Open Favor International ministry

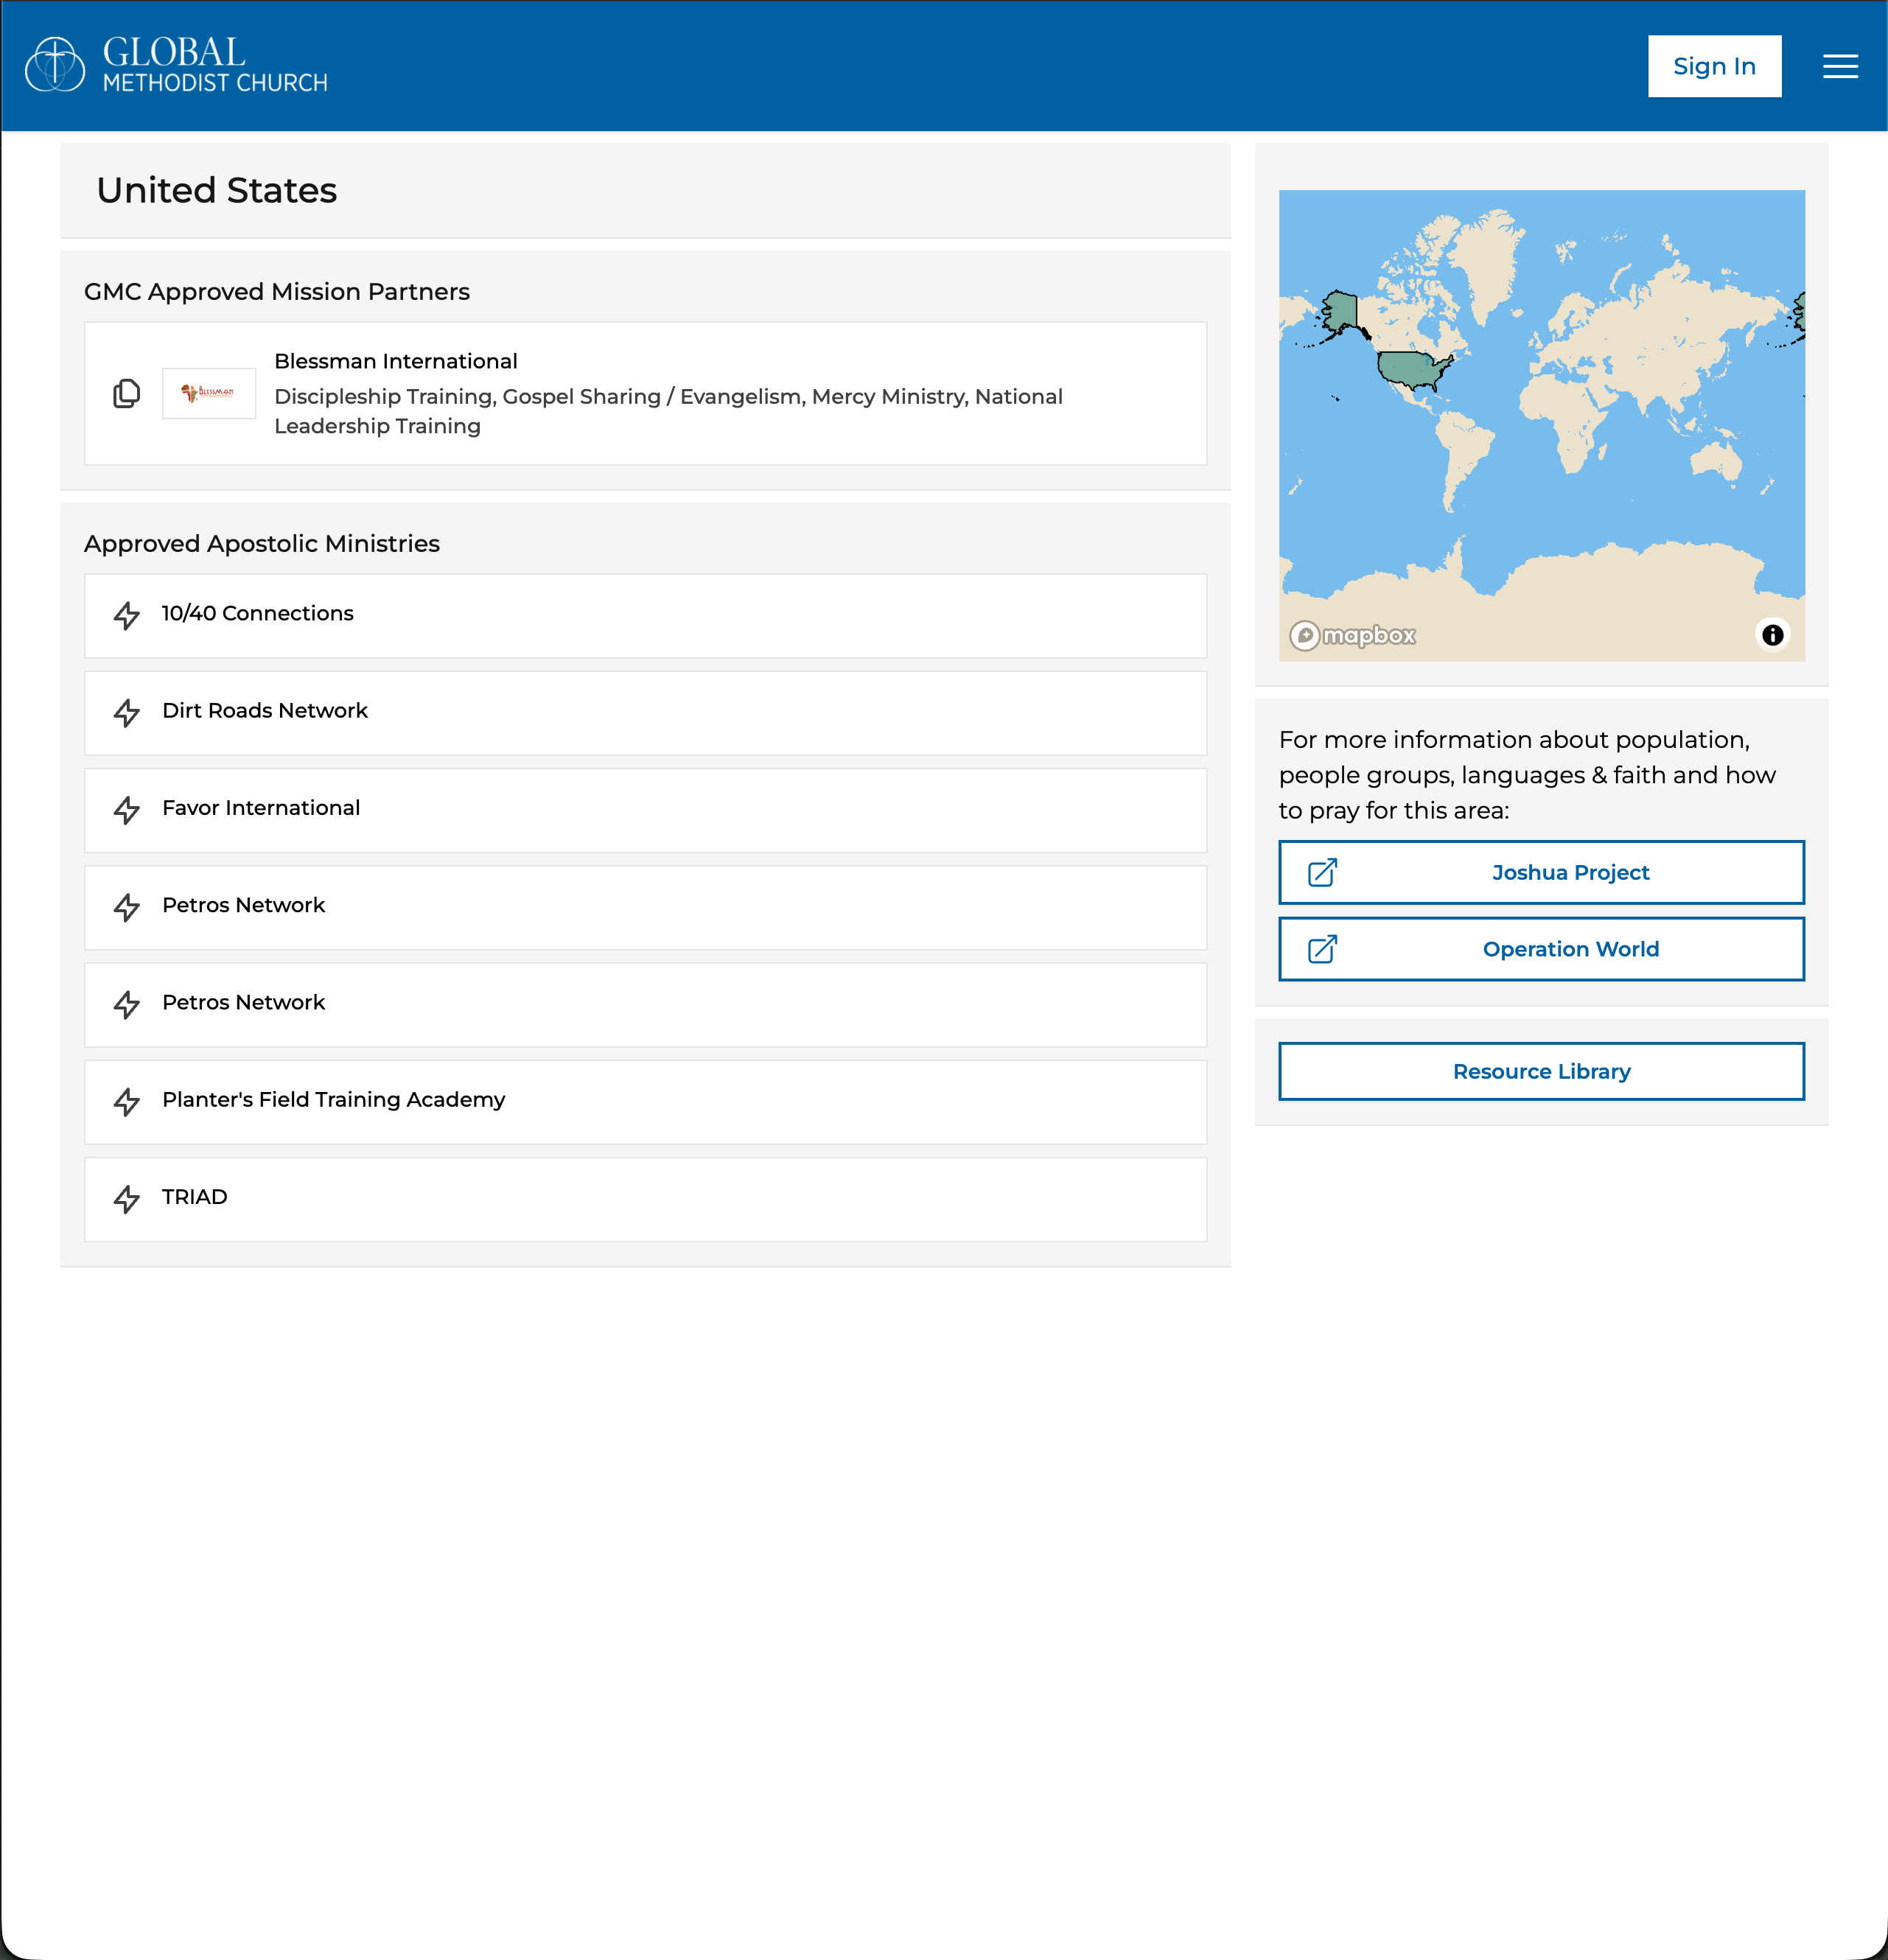[x=645, y=809]
